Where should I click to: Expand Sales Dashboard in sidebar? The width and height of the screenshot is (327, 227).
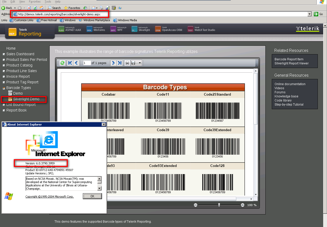pos(4,54)
